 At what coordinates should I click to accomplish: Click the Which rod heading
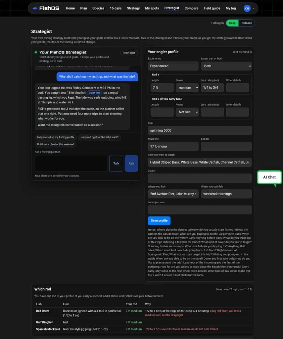43,289
